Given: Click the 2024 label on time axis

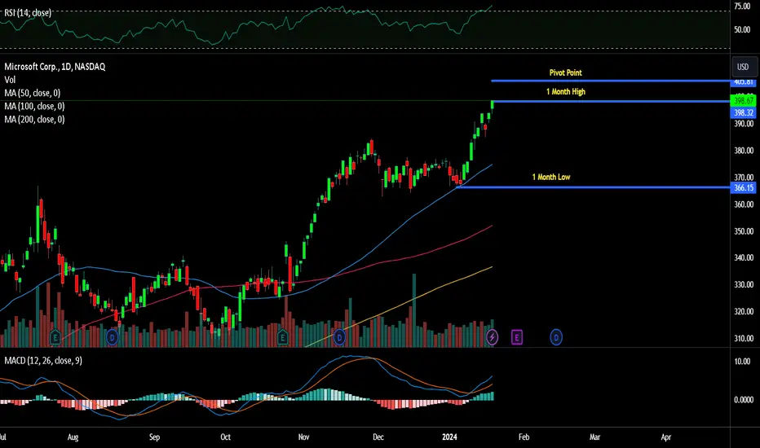Looking at the screenshot, I should point(449,437).
